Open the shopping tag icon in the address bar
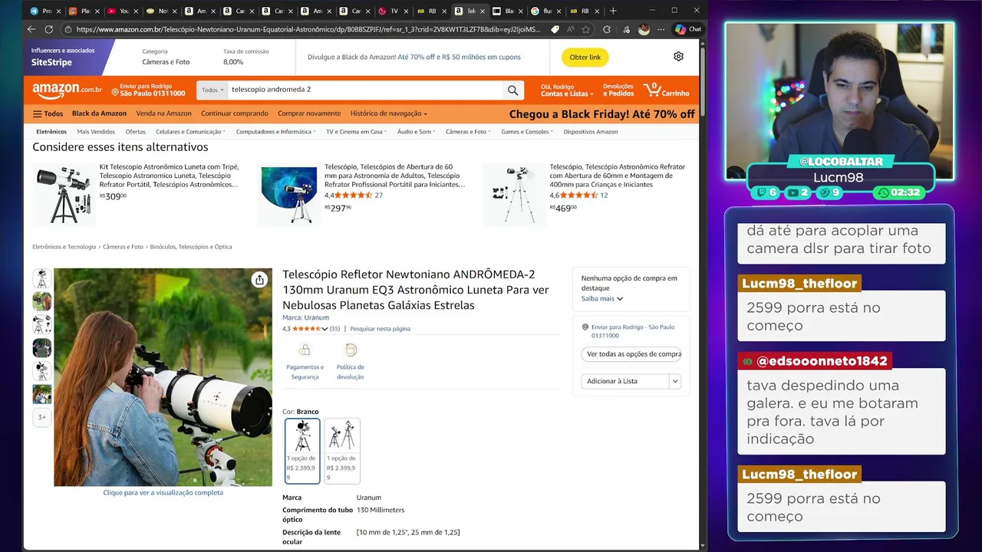The width and height of the screenshot is (982, 552). 555,29
